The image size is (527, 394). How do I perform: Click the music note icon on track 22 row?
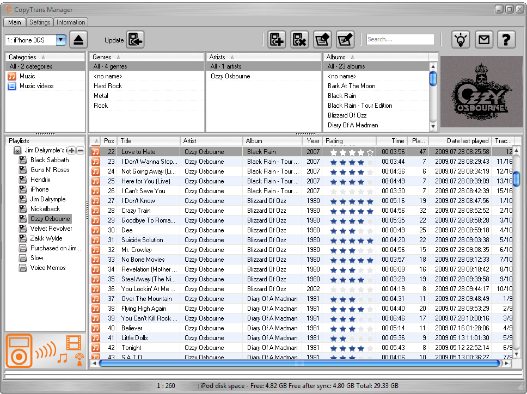point(96,152)
